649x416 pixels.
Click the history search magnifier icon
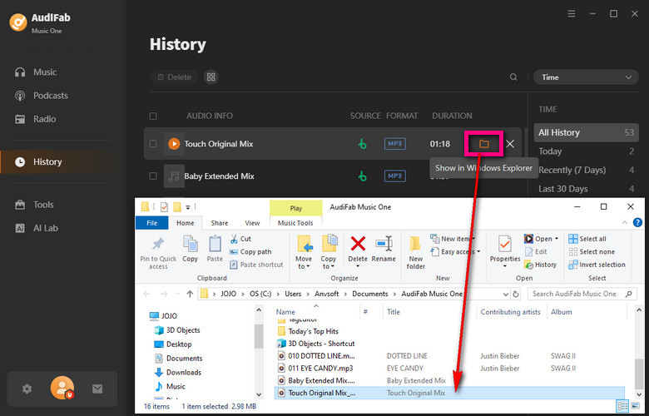(513, 77)
